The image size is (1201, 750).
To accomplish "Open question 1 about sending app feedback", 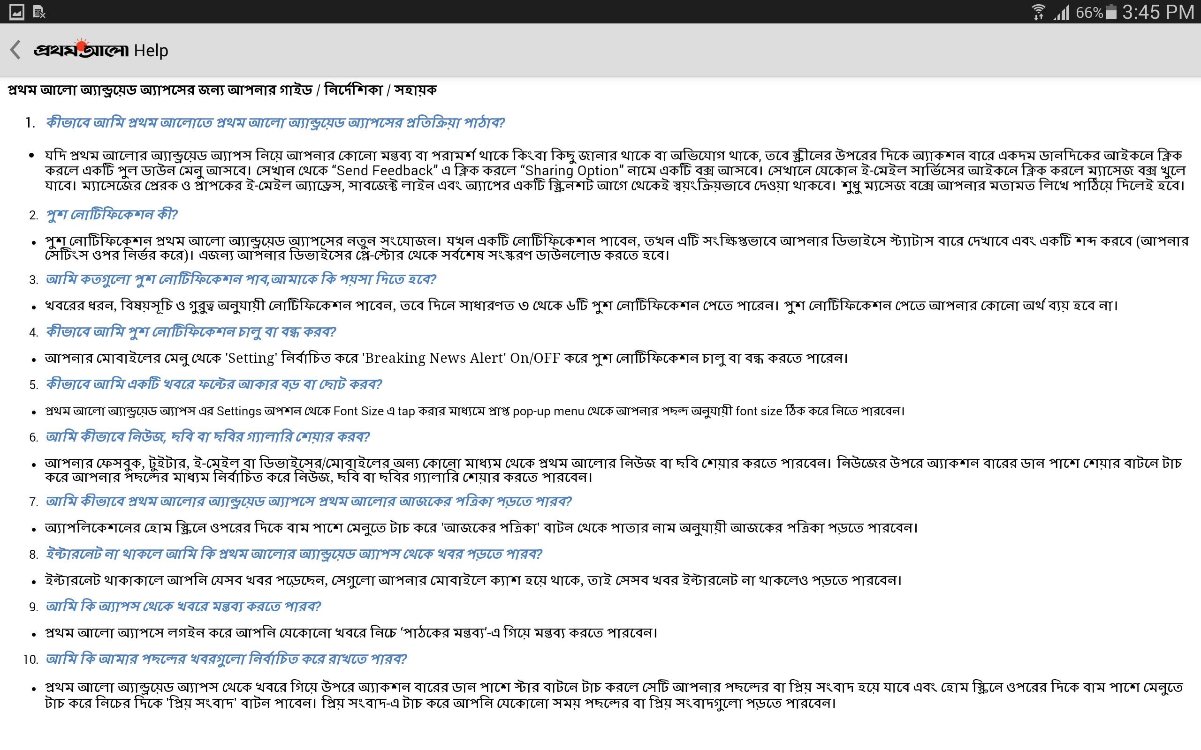I will [275, 122].
